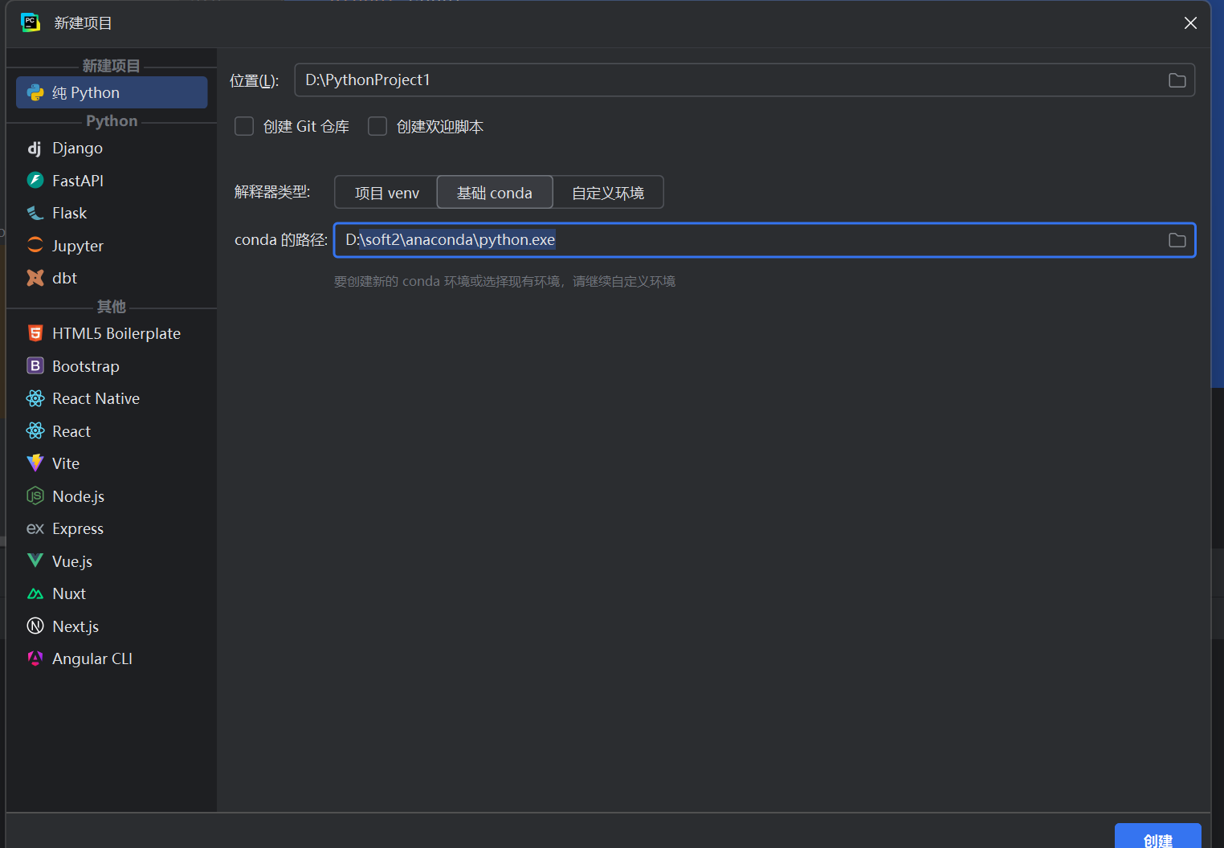Pick the Node.js project icon
This screenshot has height=848, width=1224.
point(35,496)
